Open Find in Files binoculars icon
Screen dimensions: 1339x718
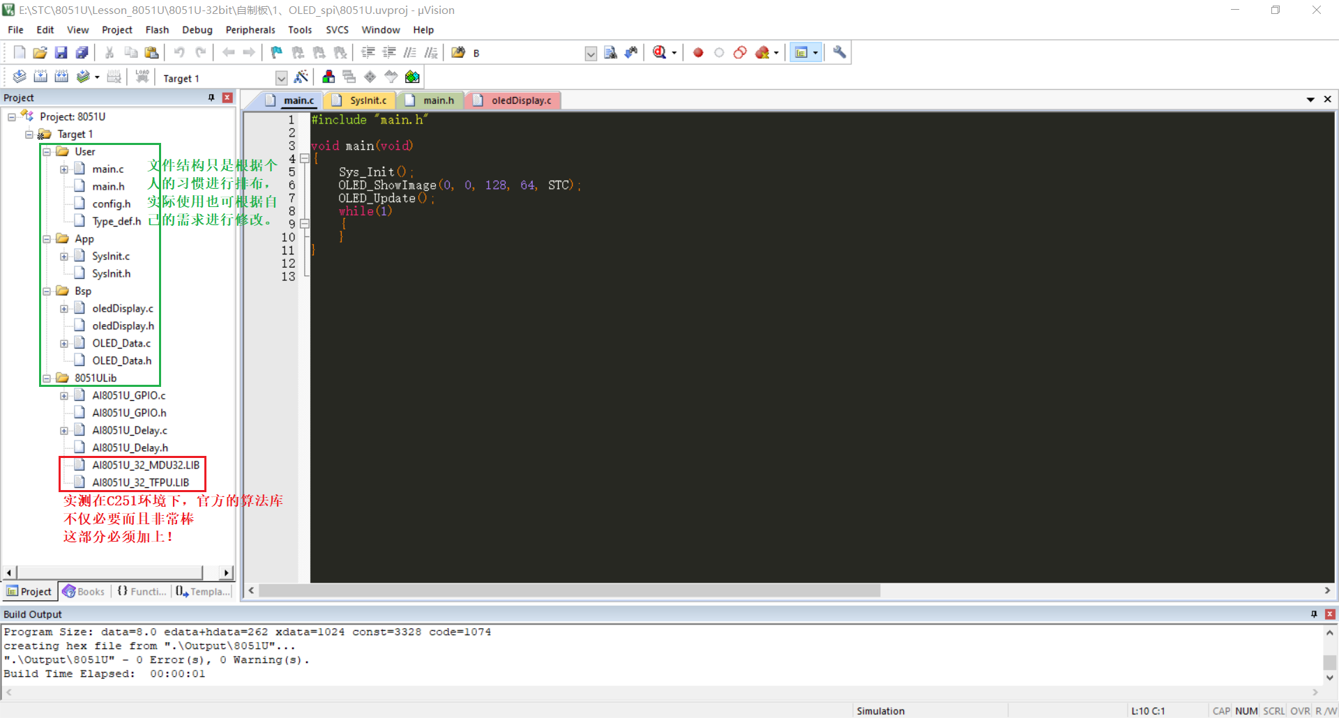458,52
